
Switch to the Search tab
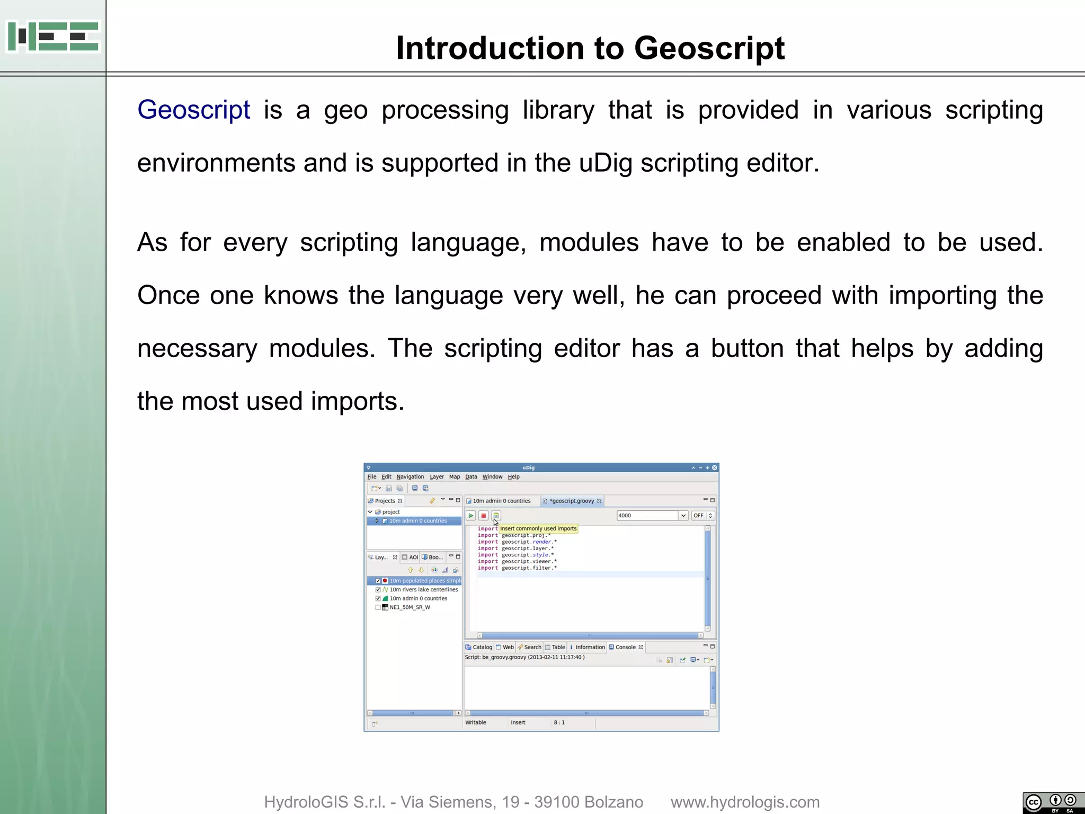click(529, 647)
